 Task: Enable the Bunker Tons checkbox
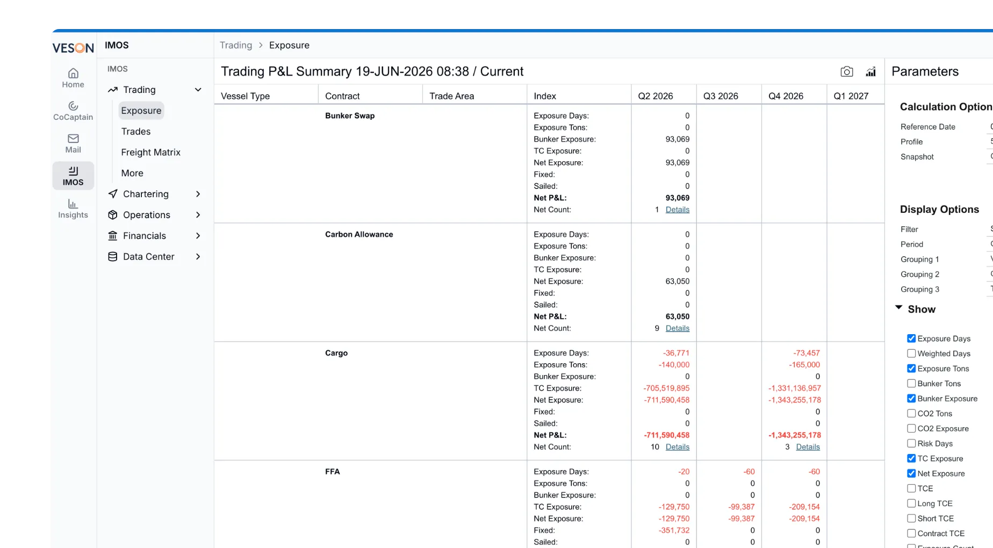pos(911,384)
